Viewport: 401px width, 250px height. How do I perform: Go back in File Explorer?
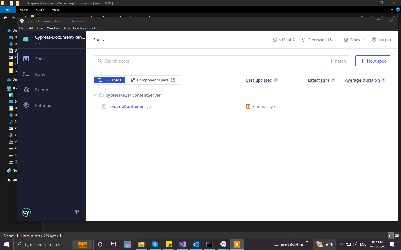tap(5, 18)
